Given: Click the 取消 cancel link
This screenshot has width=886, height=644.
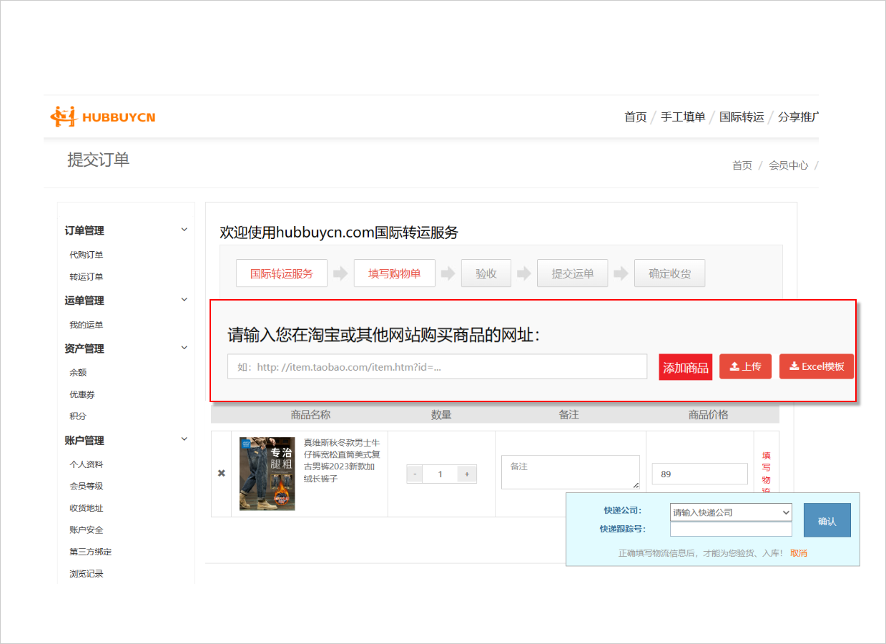Looking at the screenshot, I should (798, 553).
